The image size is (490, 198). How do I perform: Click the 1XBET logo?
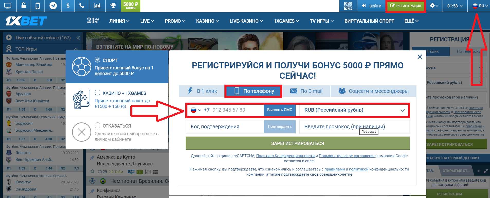pos(26,21)
